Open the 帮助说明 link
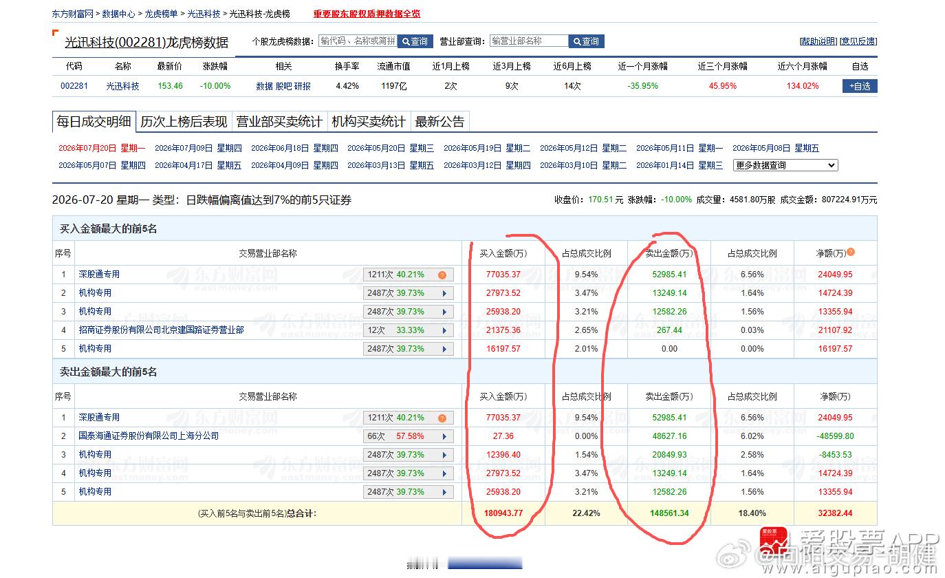This screenshot has height=578, width=945. 818,41
